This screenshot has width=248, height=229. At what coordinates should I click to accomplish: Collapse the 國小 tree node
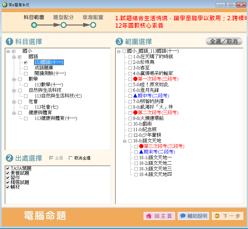(8, 51)
